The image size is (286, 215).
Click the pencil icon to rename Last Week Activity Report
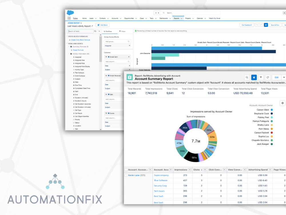coord(92,26)
